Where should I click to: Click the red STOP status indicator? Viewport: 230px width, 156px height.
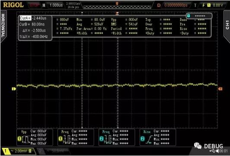[34, 5]
